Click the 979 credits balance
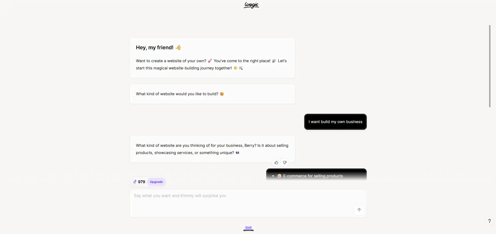The image size is (496, 234). [141, 182]
